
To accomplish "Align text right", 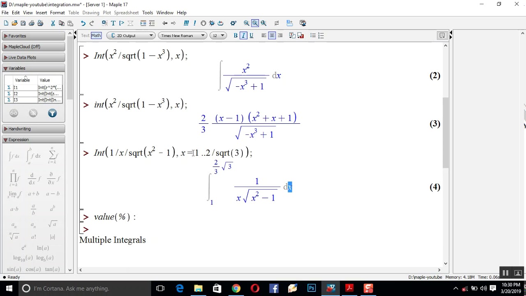I will pos(280,36).
